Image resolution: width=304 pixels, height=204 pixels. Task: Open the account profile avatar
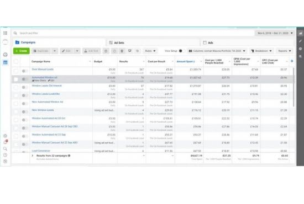click(5, 42)
